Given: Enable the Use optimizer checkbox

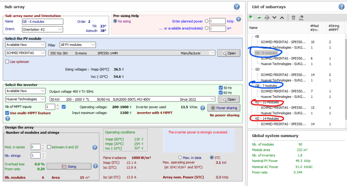Looking at the screenshot, I should [7, 62].
